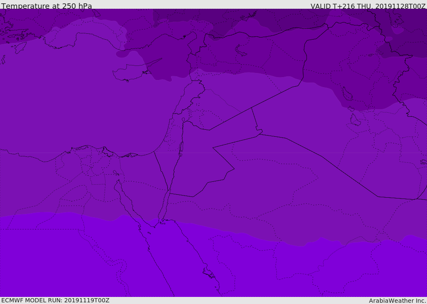Click the 'ArabiaWeather Inc.' credit text
This screenshot has height=304, width=427.
(x=397, y=301)
